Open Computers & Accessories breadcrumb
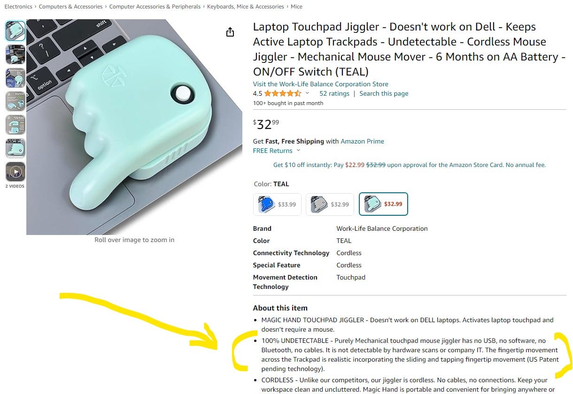The width and height of the screenshot is (573, 394). click(x=70, y=7)
